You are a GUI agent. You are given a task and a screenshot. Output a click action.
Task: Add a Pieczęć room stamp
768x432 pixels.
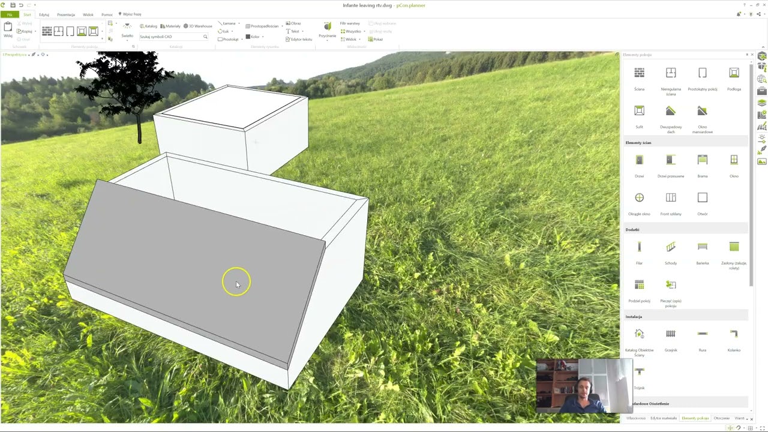(671, 292)
